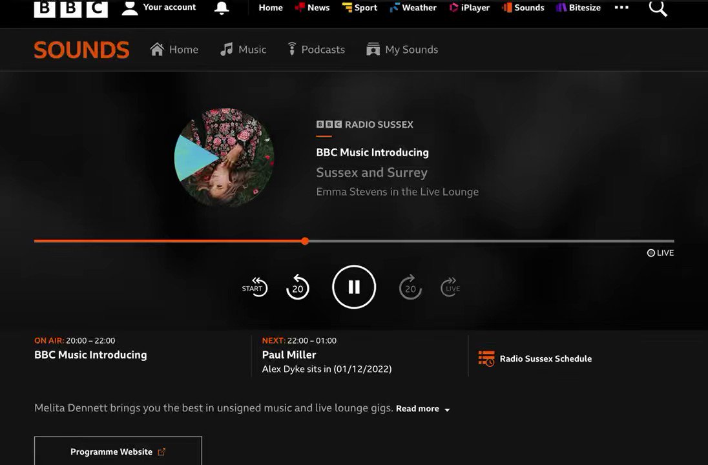Rewind 20 seconds
The width and height of the screenshot is (708, 465).
[x=298, y=287]
